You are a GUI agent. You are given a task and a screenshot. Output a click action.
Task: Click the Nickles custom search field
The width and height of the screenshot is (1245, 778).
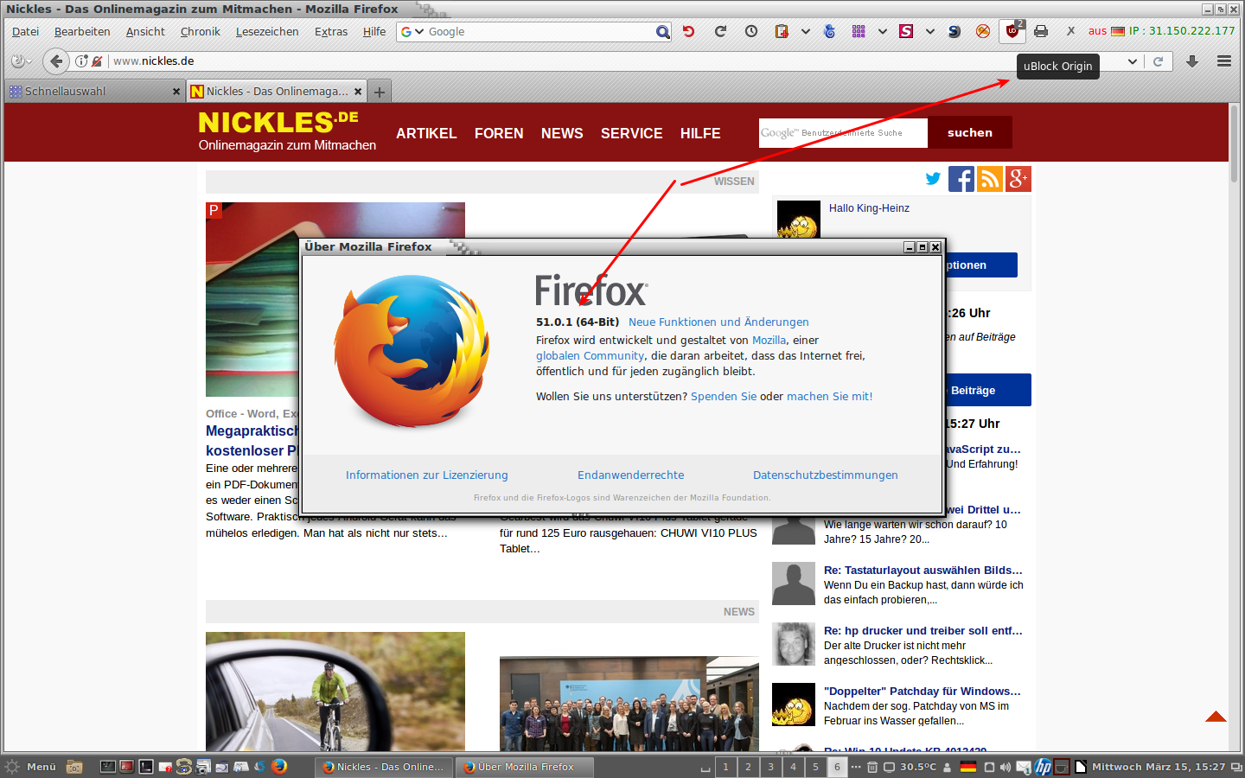[843, 133]
